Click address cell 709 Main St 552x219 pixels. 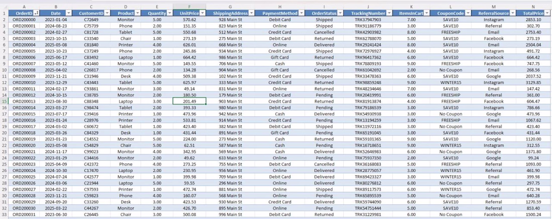[230, 177]
